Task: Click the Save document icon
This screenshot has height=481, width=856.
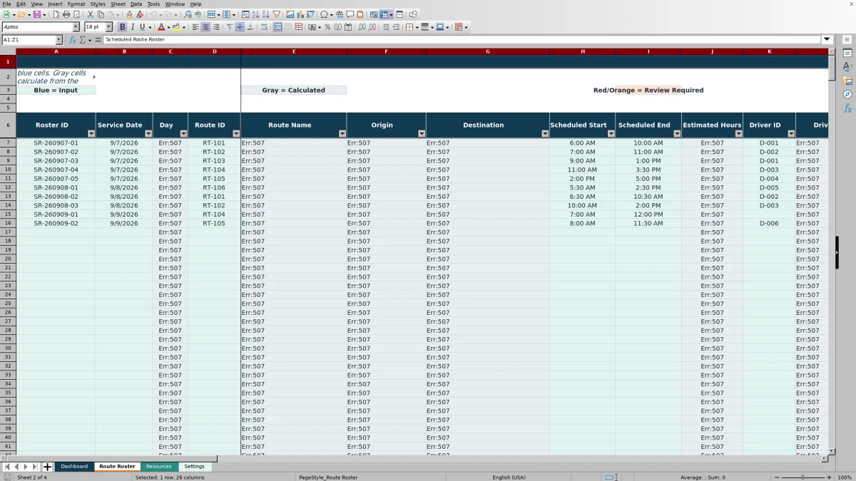Action: click(x=36, y=14)
